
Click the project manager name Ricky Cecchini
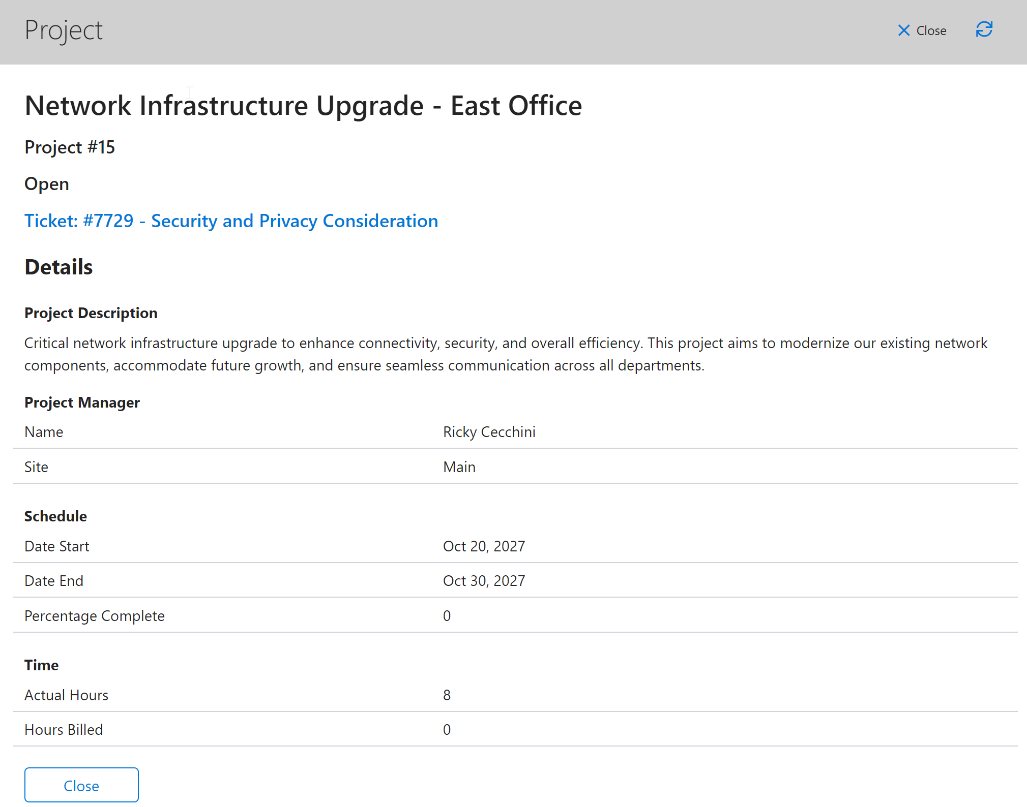(489, 431)
